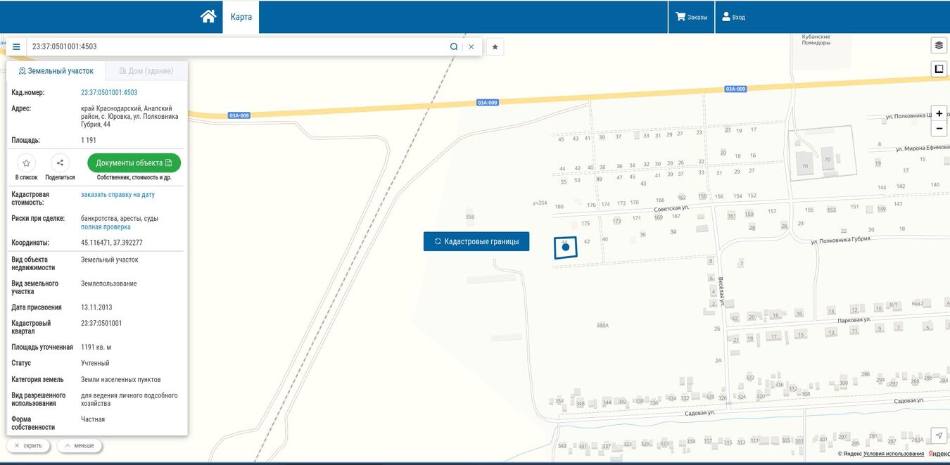Open the hamburger menu beside search
Image resolution: width=950 pixels, height=465 pixels.
point(16,47)
